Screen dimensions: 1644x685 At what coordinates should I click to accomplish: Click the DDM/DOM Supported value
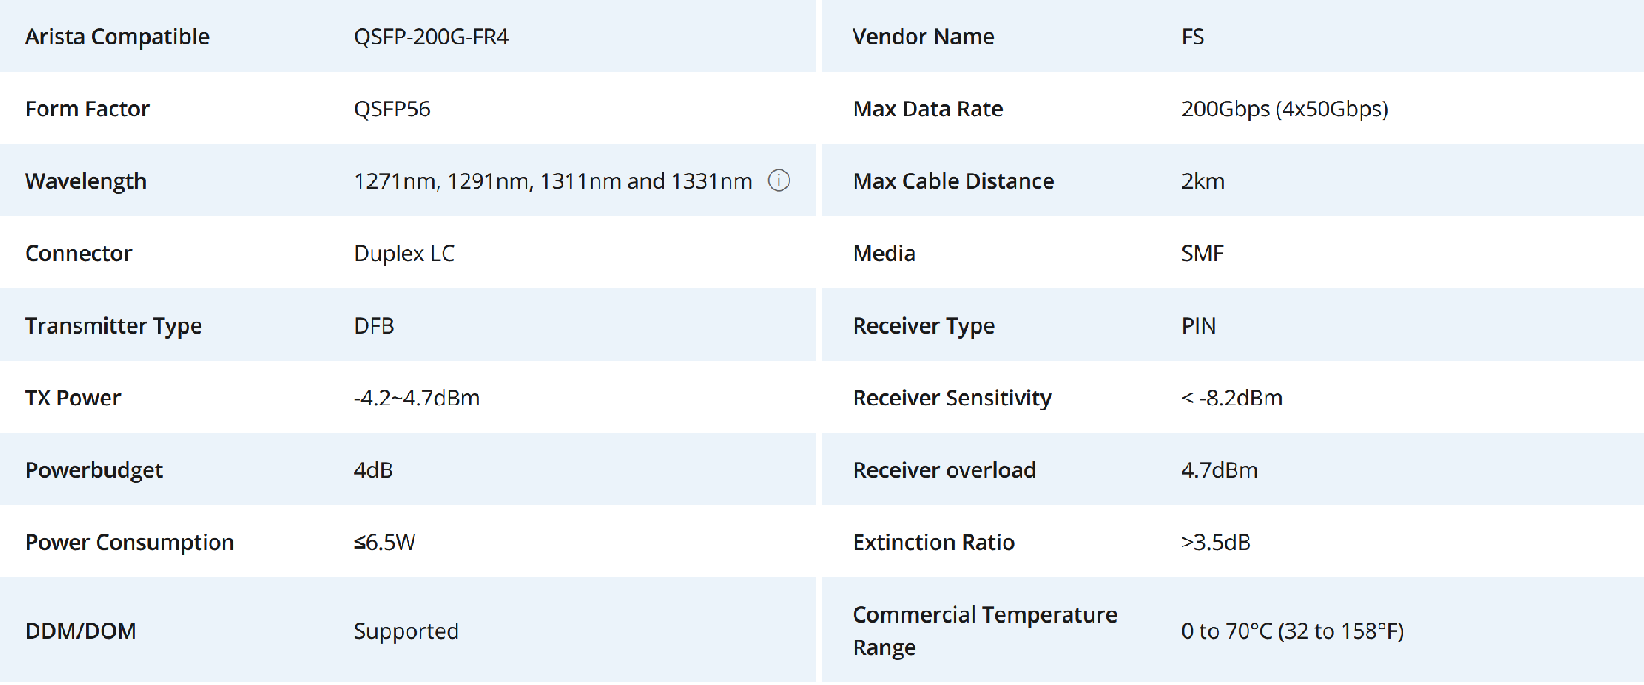pos(406,631)
